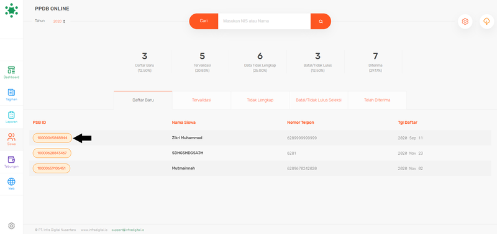
Task: Open the Tahun 2020 year dropdown
Action: [x=59, y=21]
